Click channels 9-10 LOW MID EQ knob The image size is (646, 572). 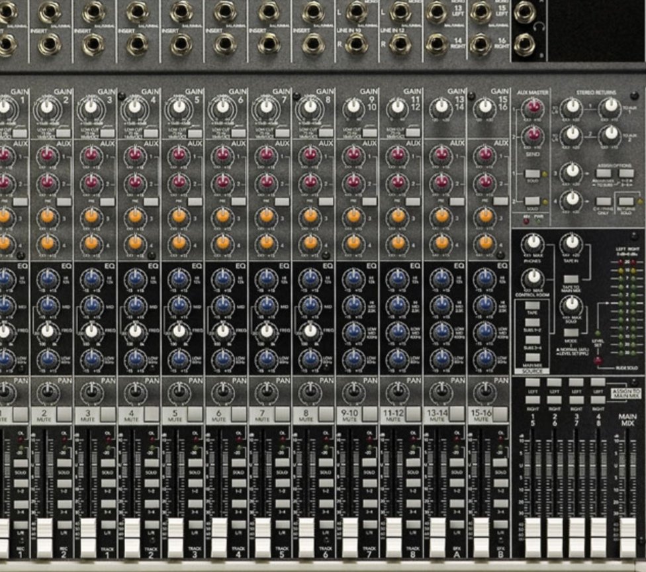pyautogui.click(x=354, y=331)
